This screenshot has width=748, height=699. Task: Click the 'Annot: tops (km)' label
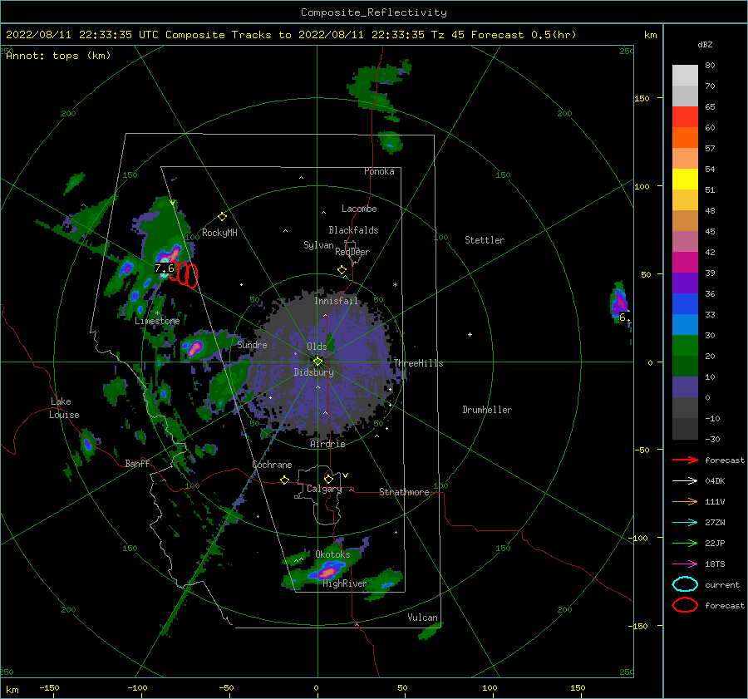click(58, 56)
